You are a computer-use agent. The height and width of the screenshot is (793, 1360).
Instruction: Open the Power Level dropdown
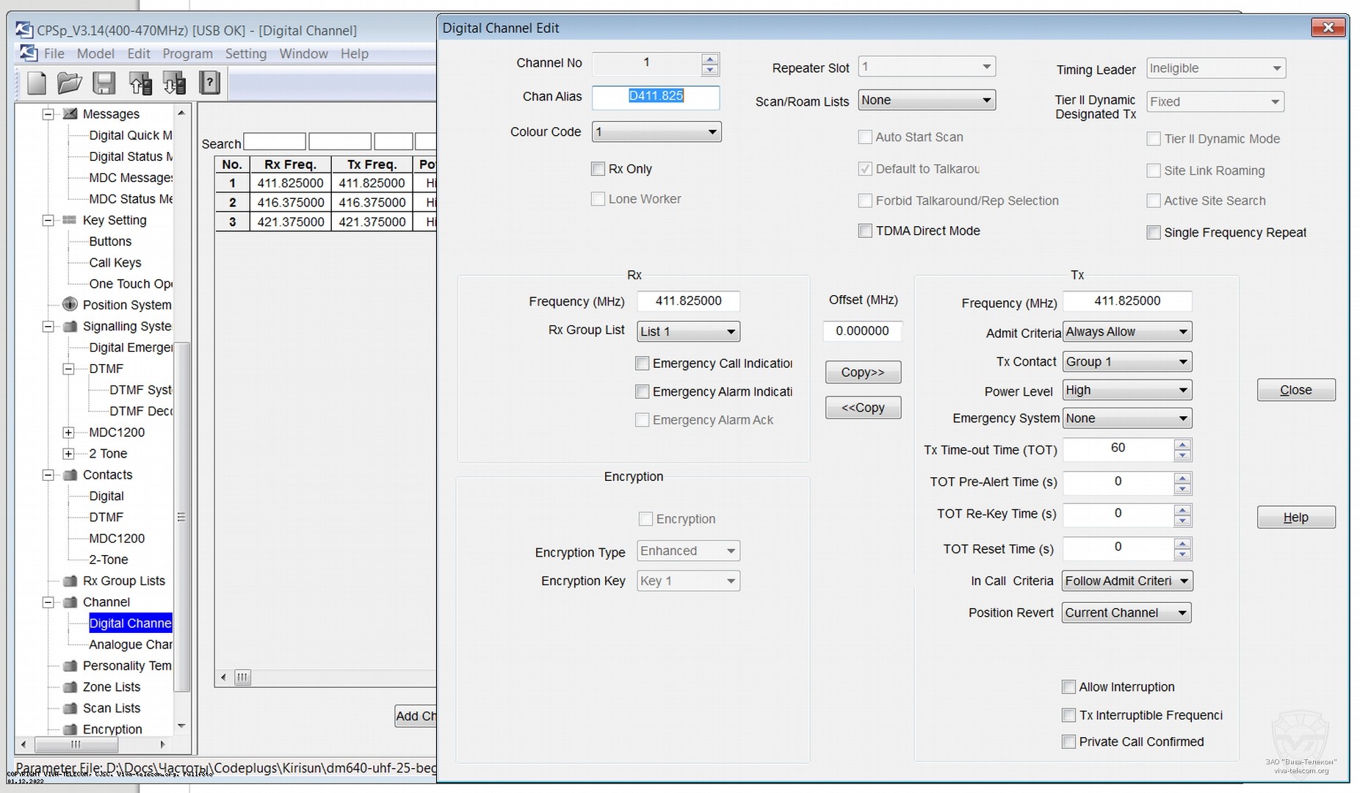pos(1127,391)
